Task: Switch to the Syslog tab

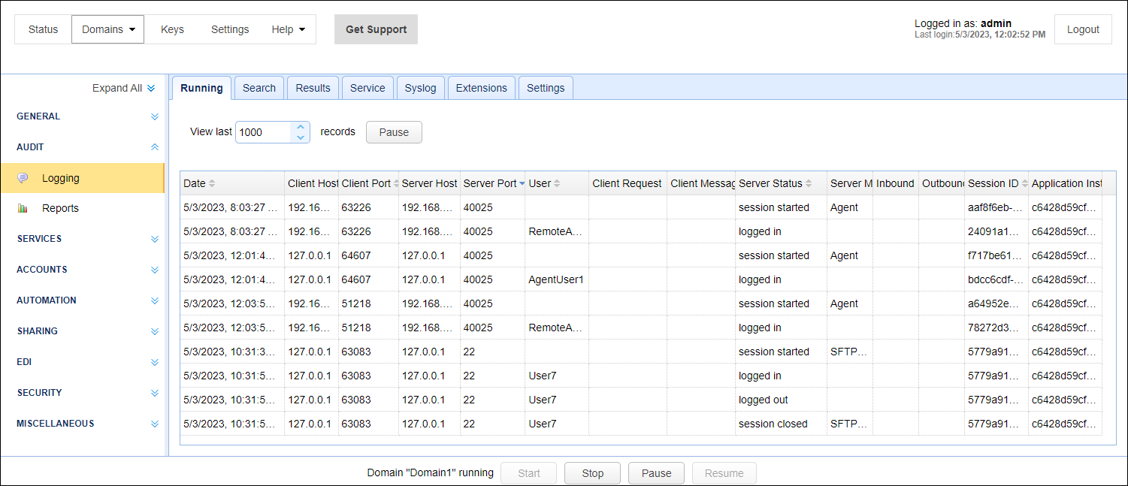Action: click(x=420, y=88)
